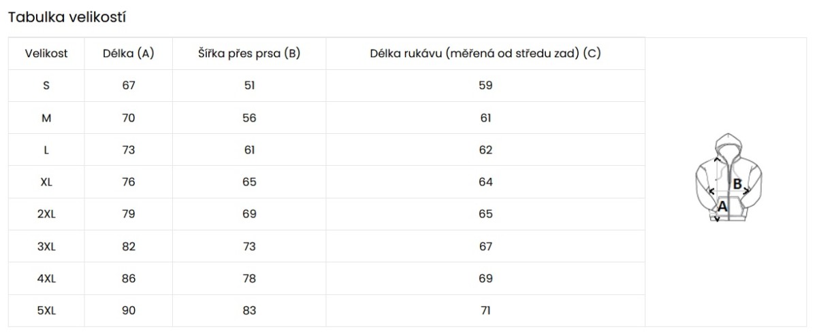Select chest width 51 for size S
This screenshot has width=817, height=335.
tap(249, 86)
